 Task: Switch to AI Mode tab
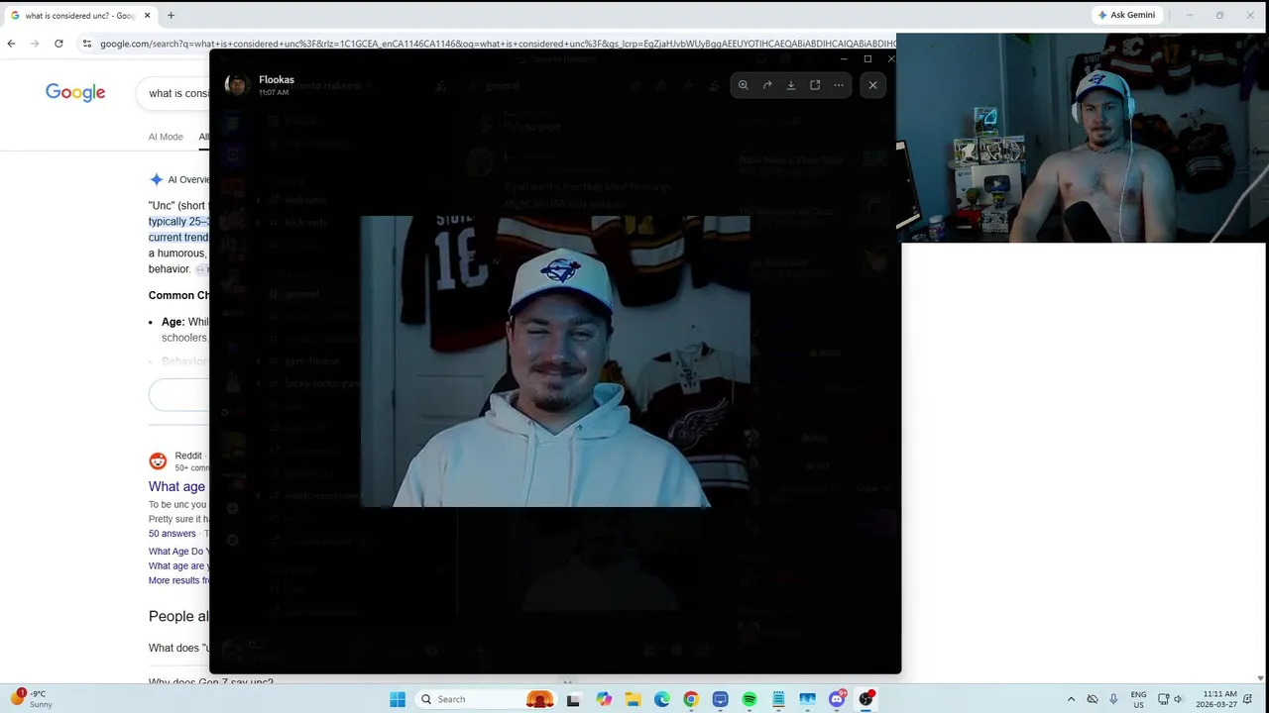[x=166, y=137]
